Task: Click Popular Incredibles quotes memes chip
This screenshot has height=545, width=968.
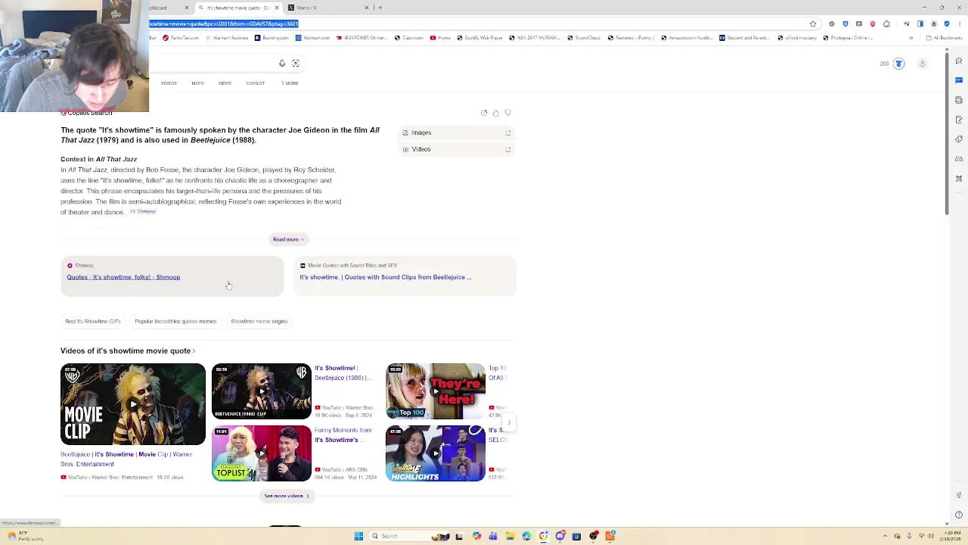Action: (x=175, y=321)
